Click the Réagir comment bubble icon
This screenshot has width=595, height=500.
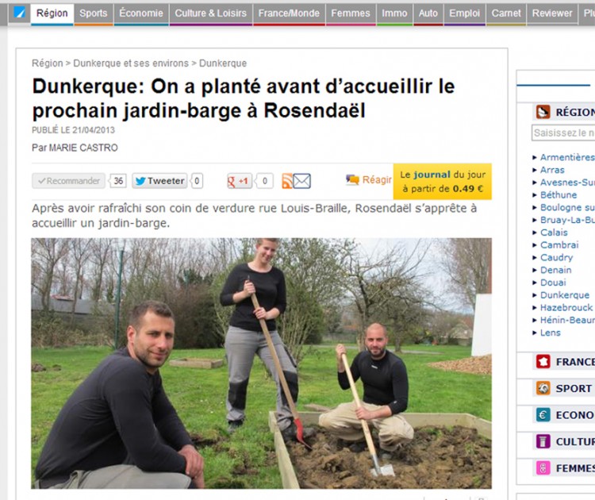[x=352, y=179]
